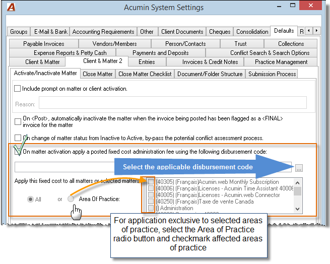Screen dimensions: 330x264
Task: Maximize the Acumin System Settings window
Action: tap(293, 6)
